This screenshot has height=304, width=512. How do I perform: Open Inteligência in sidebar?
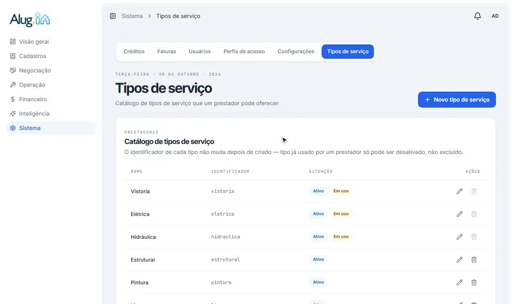pyautogui.click(x=51, y=113)
